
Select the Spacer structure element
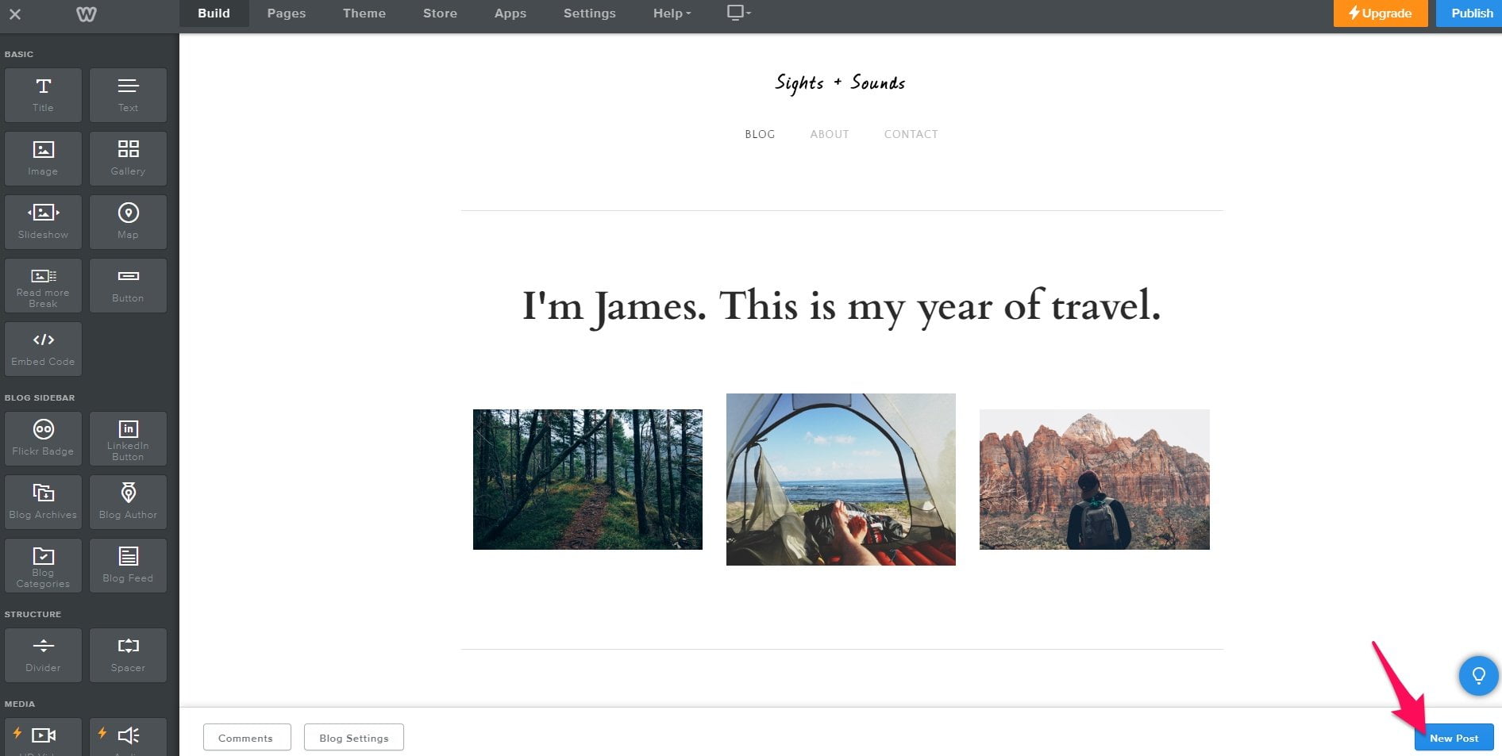[128, 655]
